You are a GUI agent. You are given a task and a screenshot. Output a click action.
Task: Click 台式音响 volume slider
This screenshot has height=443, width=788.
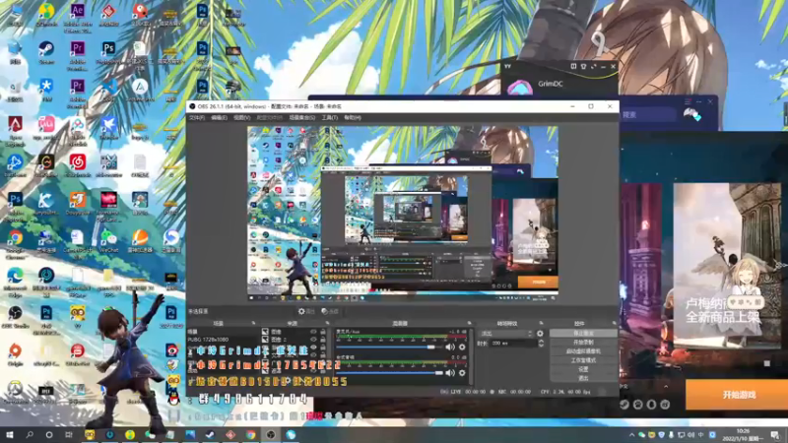click(x=388, y=373)
